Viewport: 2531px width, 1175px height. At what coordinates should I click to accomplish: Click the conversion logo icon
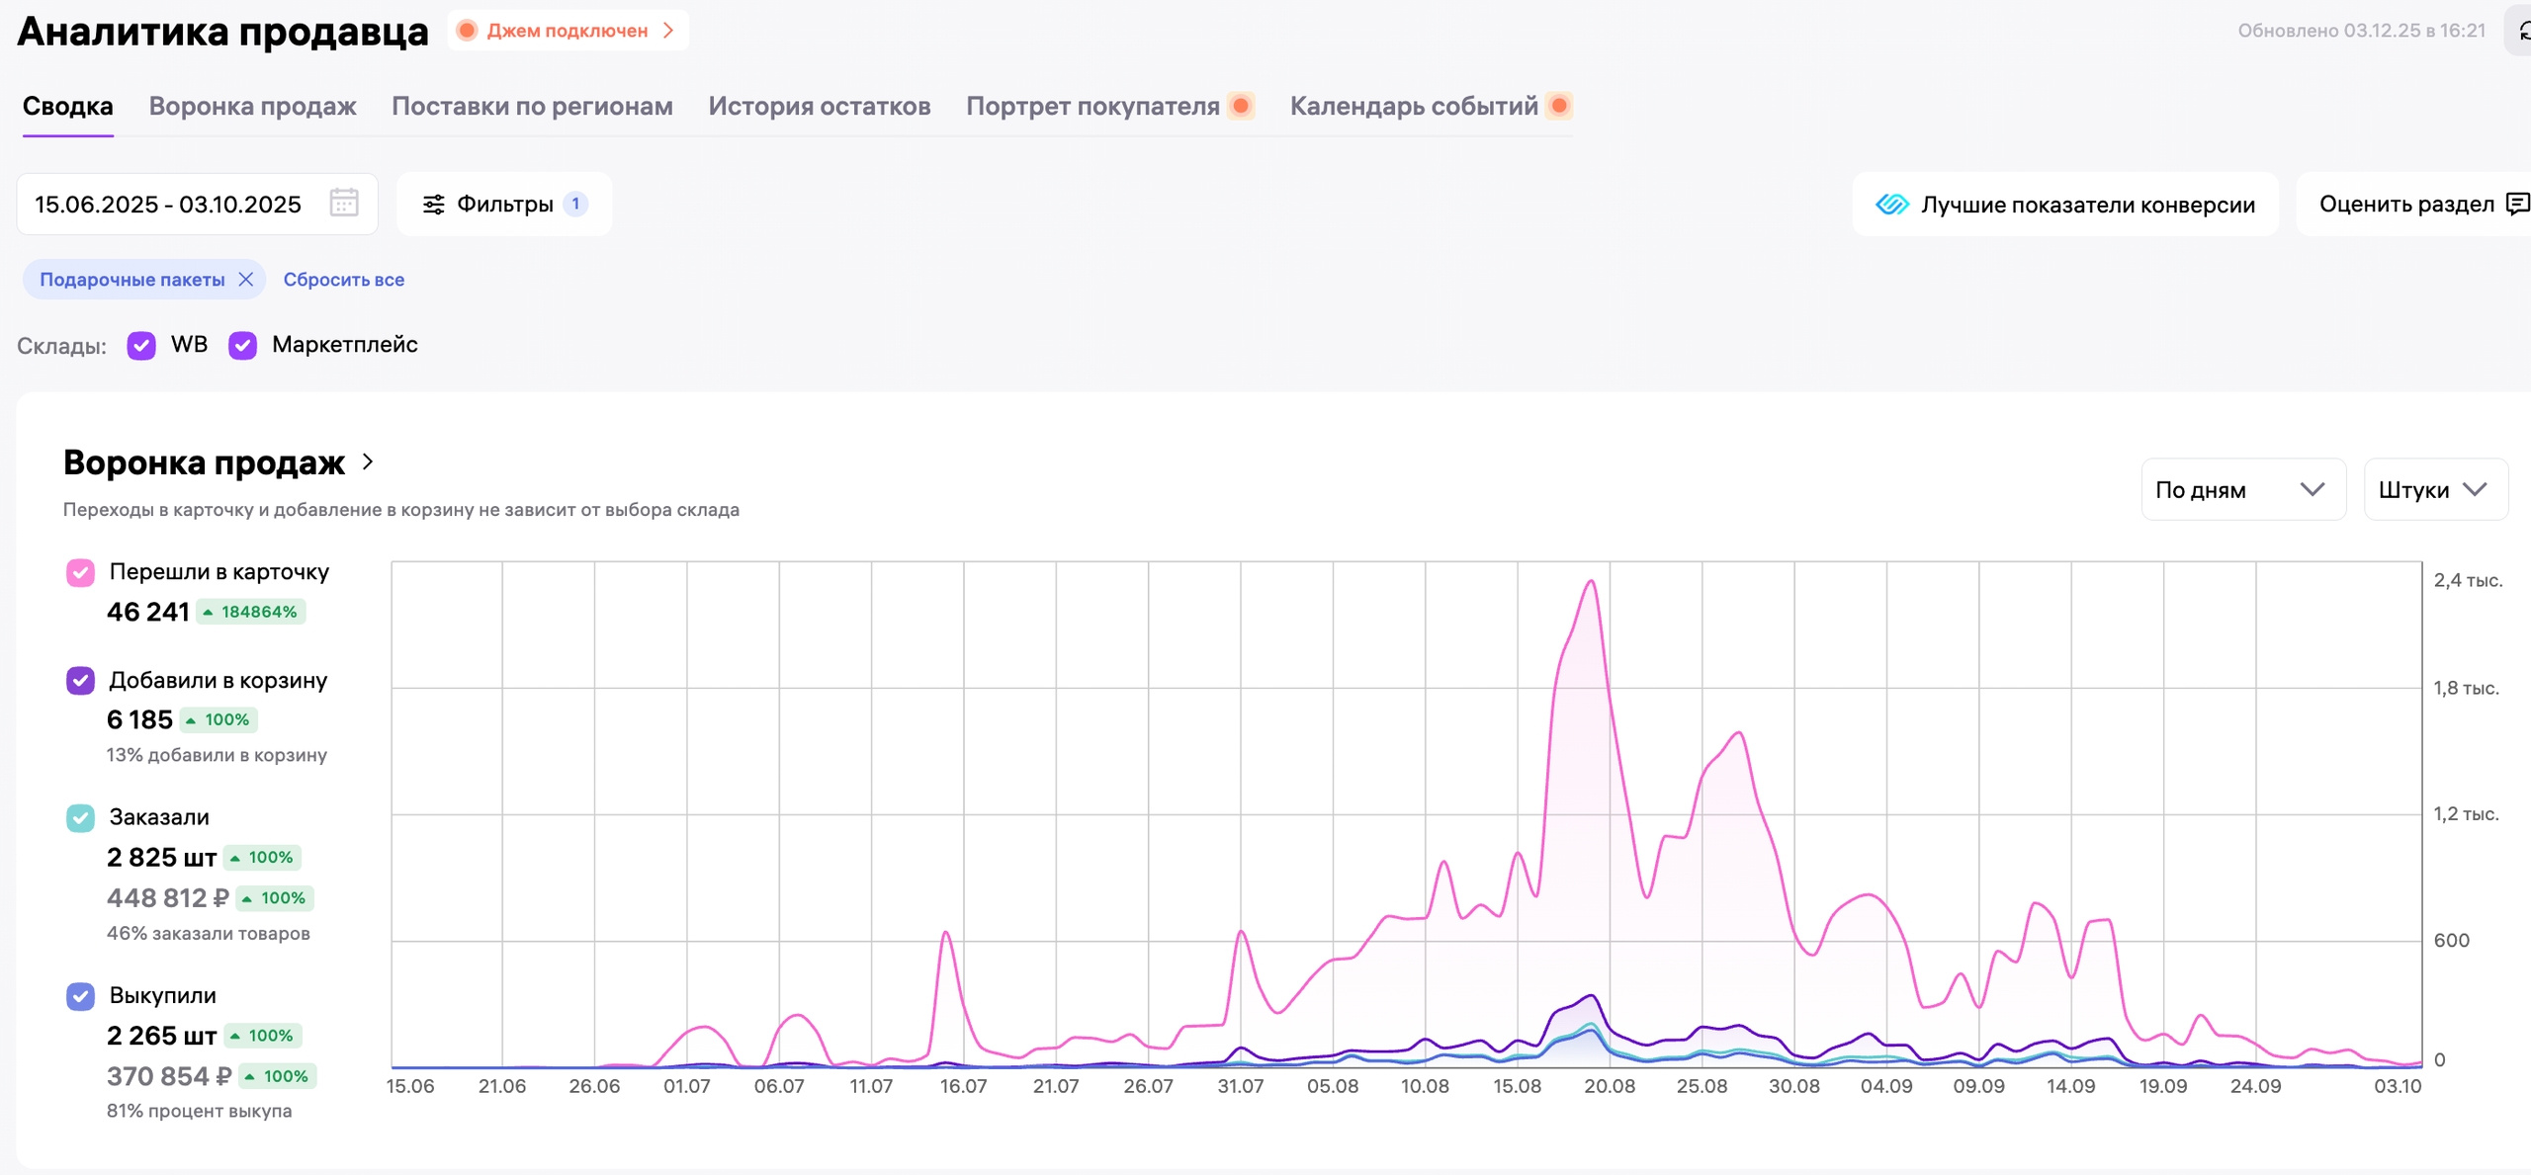coord(1891,205)
